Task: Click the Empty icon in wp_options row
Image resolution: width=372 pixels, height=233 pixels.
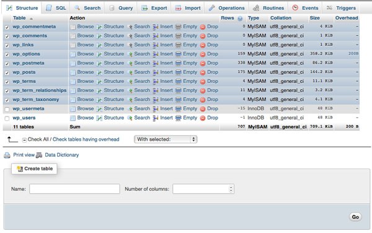Action: pyautogui.click(x=178, y=55)
